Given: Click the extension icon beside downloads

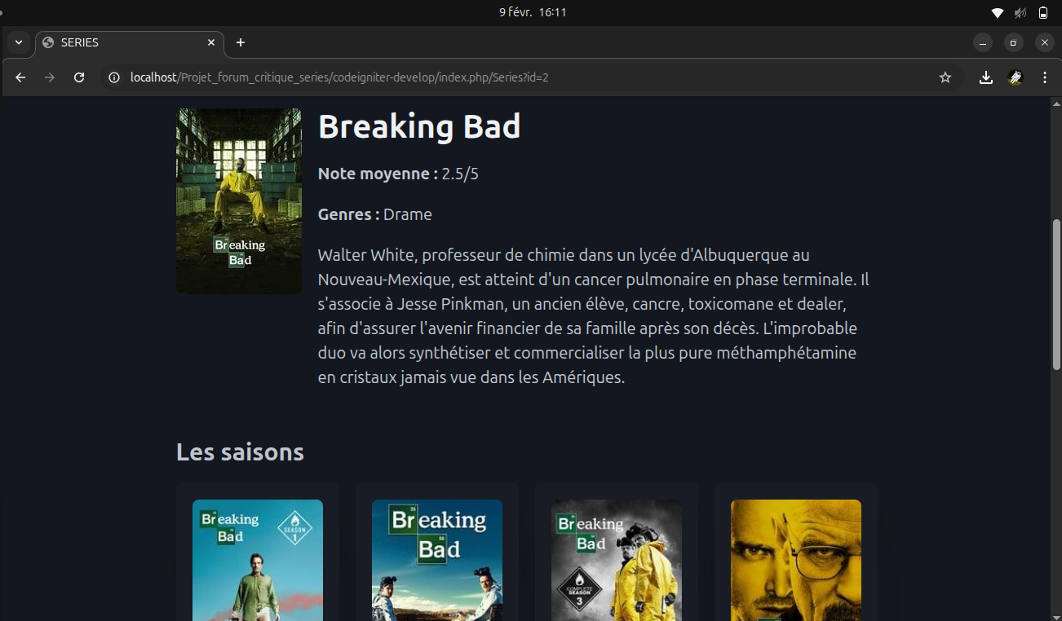Looking at the screenshot, I should (x=1016, y=77).
